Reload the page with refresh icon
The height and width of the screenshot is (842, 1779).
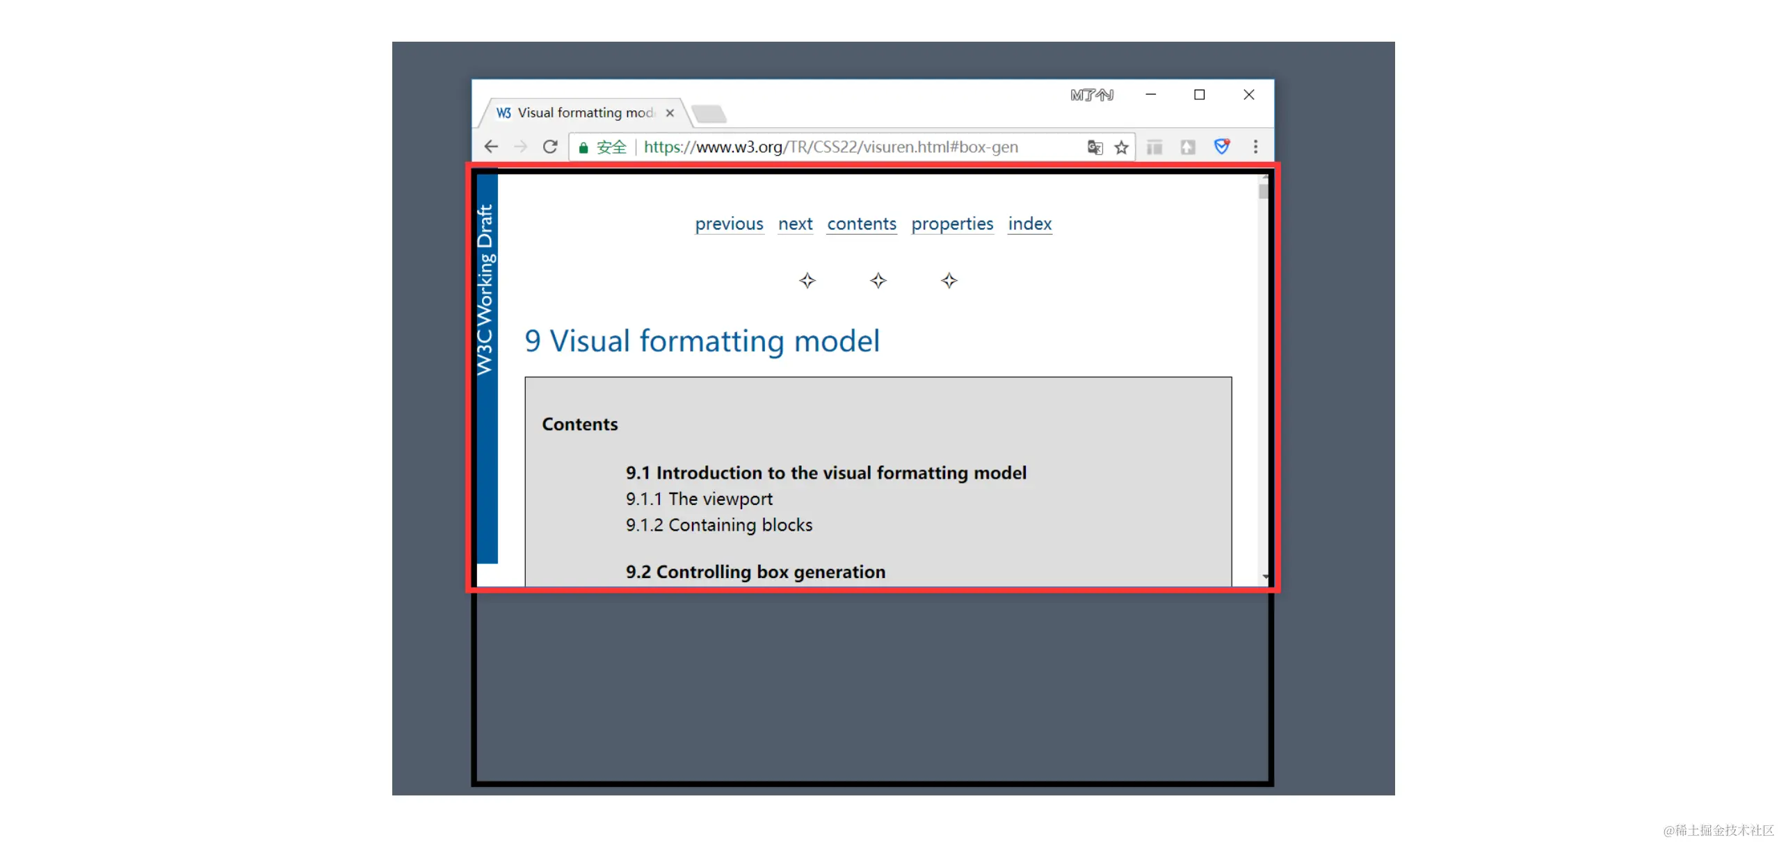[550, 147]
